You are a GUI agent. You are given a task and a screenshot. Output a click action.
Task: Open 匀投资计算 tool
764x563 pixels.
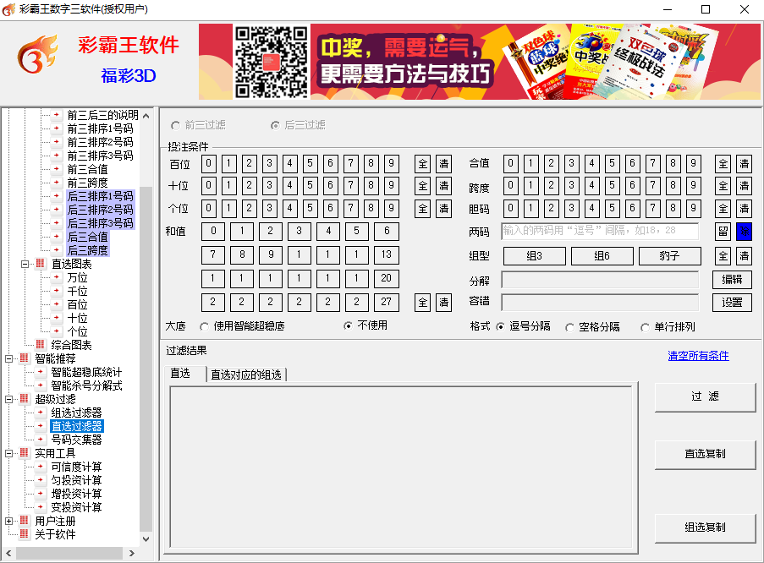(76, 480)
